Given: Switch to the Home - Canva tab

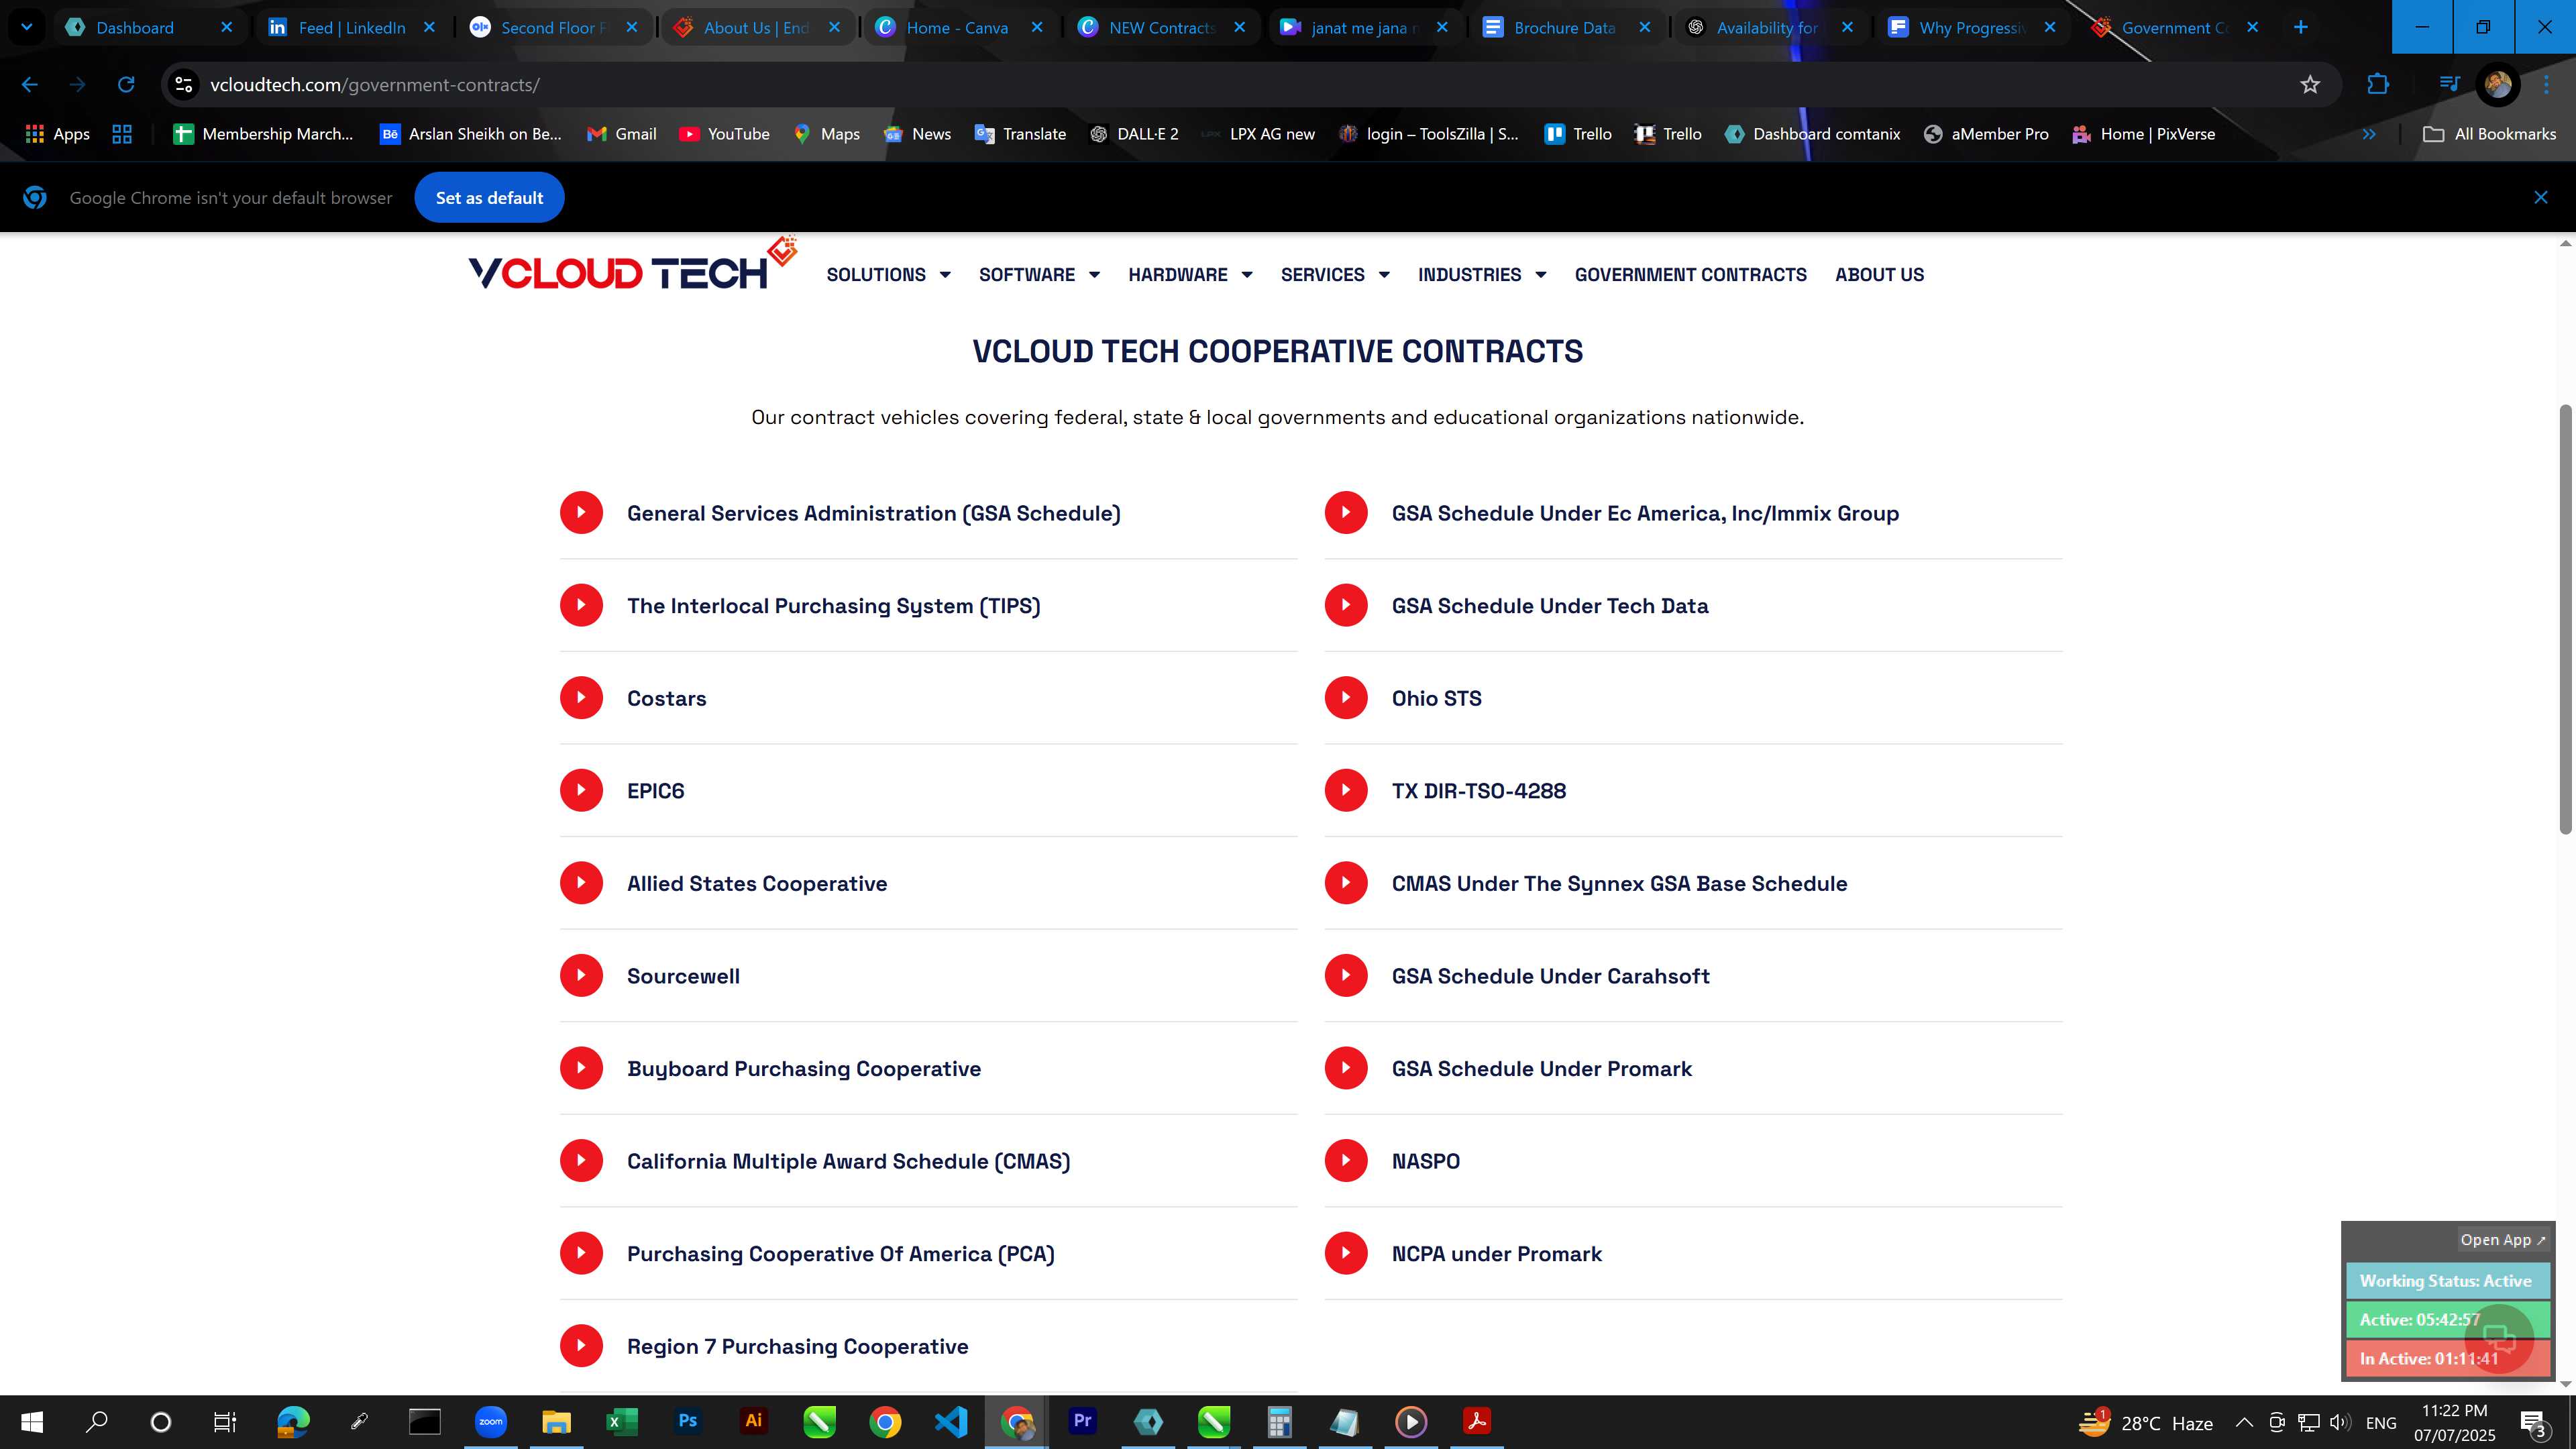Looking at the screenshot, I should point(957,28).
